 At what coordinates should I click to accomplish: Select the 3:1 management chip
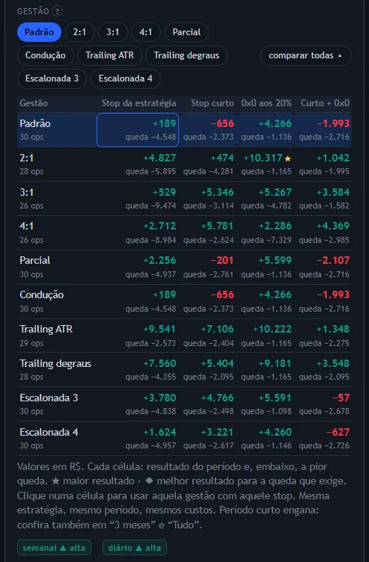[x=113, y=32]
